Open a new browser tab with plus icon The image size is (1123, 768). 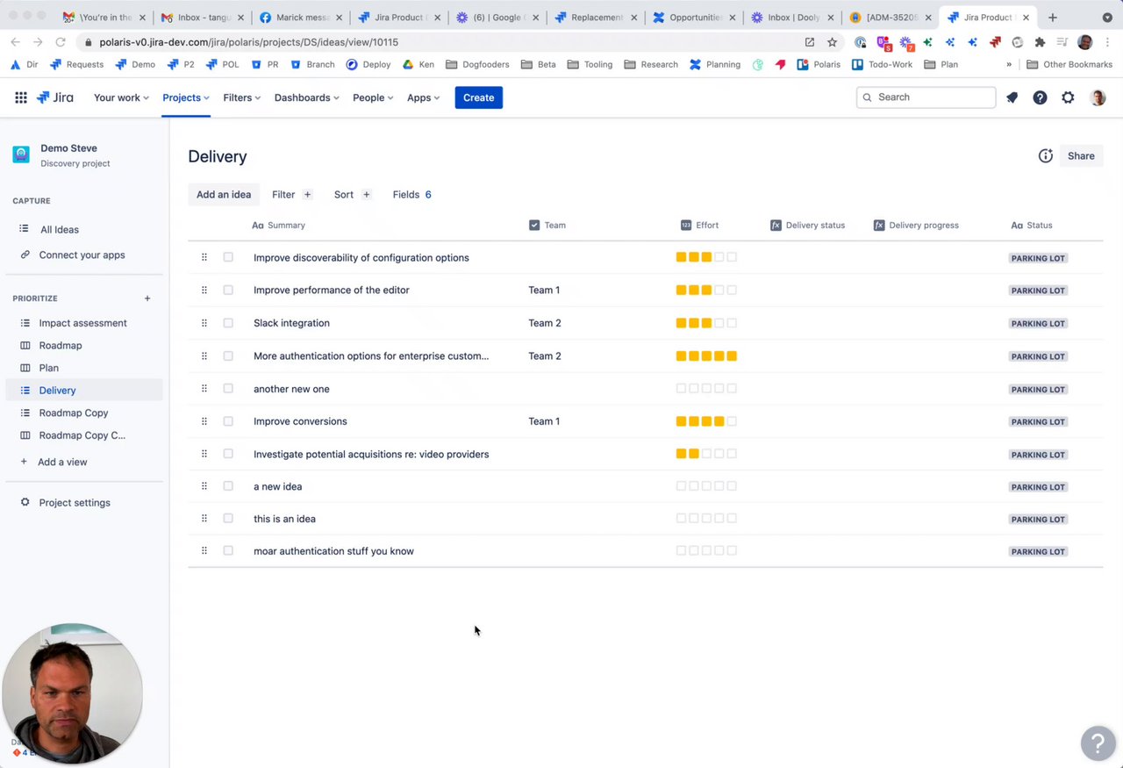click(1053, 18)
